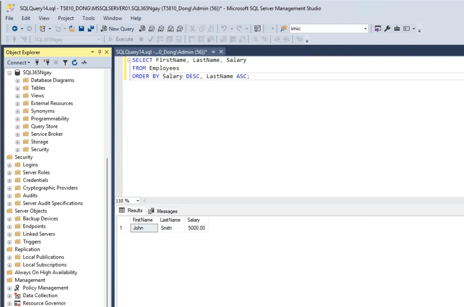
Task: Collapse the SQL365Ngay database node
Action: tap(9, 73)
